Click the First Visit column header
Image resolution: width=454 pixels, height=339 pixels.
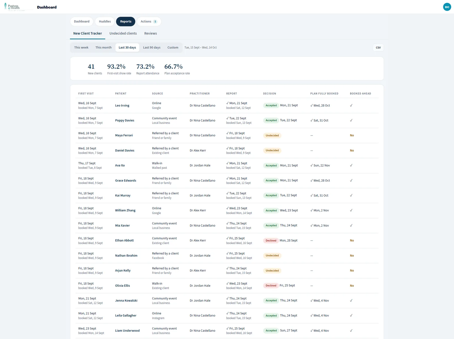[x=86, y=93]
